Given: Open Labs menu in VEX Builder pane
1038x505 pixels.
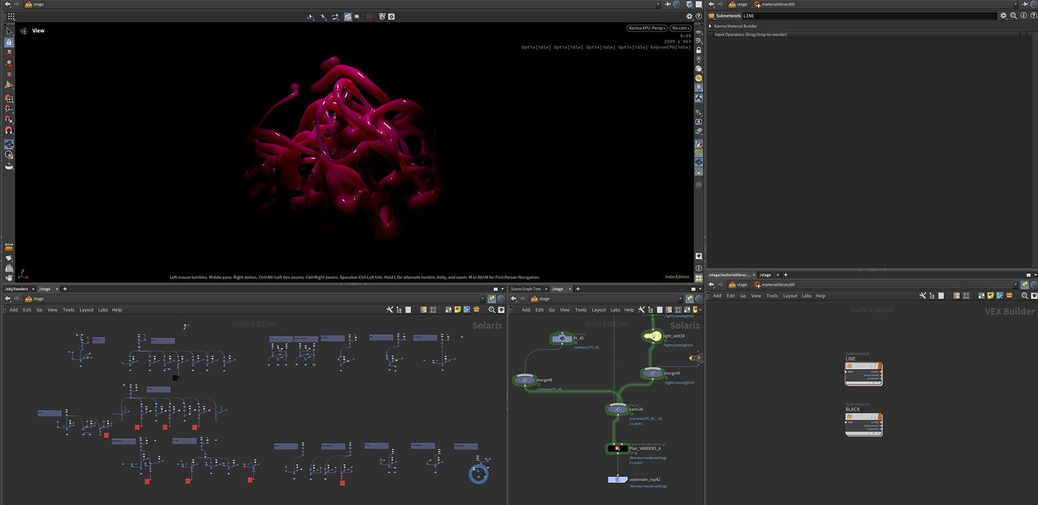Looking at the screenshot, I should pos(806,296).
